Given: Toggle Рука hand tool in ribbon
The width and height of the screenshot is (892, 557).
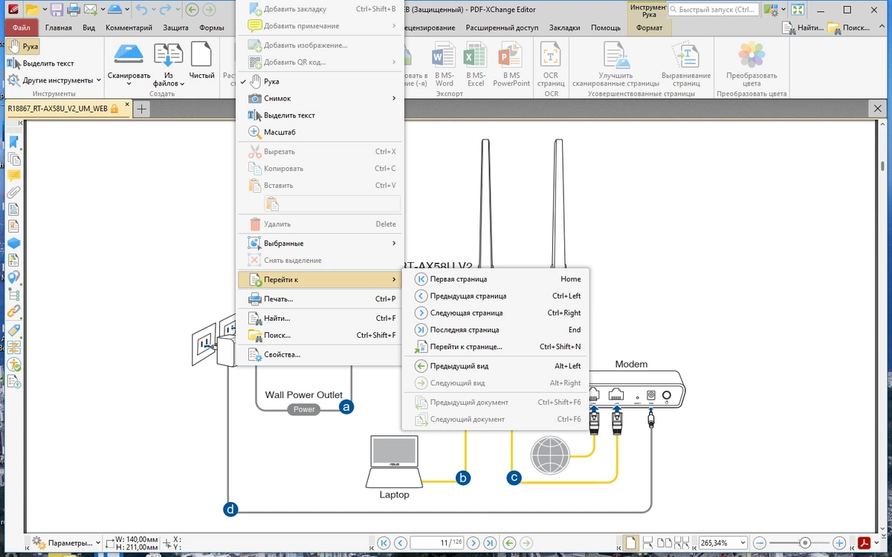Looking at the screenshot, I should coord(23,47).
